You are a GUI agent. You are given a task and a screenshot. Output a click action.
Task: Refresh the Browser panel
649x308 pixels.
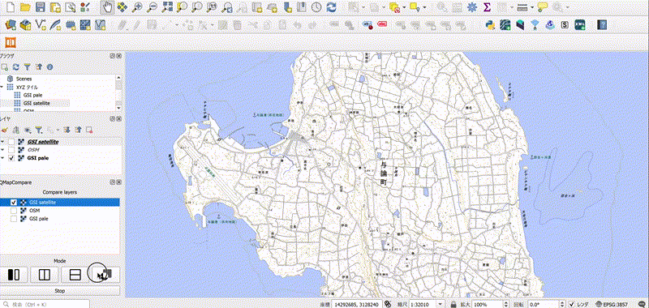coord(15,66)
